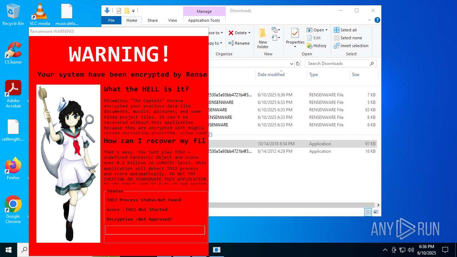Click the Edit icon in Open group

(x=310, y=38)
